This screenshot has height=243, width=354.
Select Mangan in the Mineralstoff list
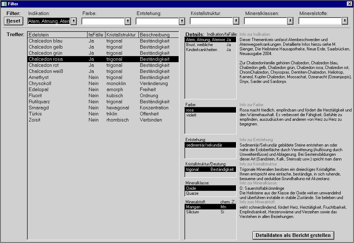click(x=211, y=207)
